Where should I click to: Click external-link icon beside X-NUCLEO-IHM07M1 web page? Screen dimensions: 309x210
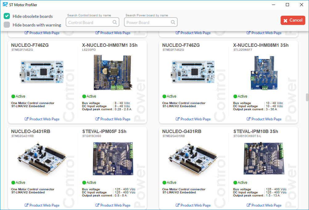click(97, 119)
